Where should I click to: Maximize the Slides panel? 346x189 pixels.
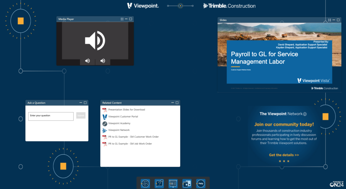[338, 20]
